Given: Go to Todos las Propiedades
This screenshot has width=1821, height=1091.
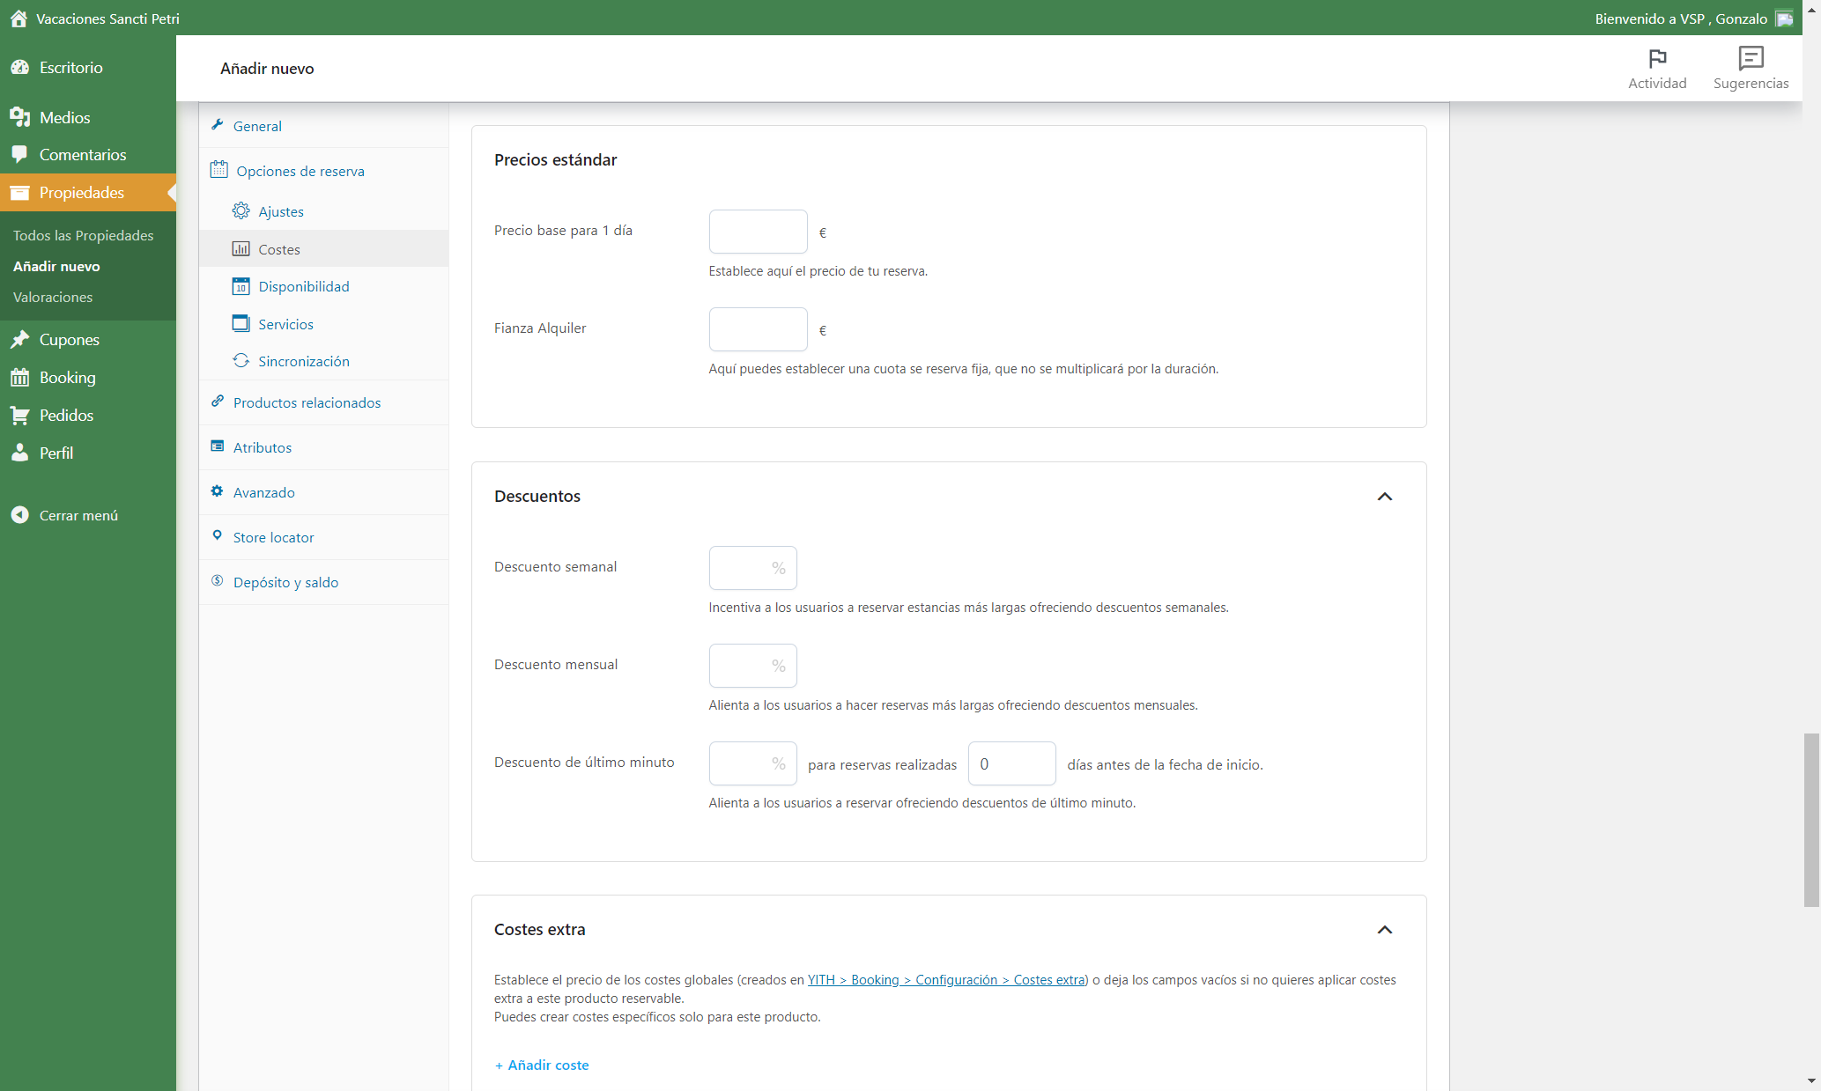Looking at the screenshot, I should click(x=84, y=235).
